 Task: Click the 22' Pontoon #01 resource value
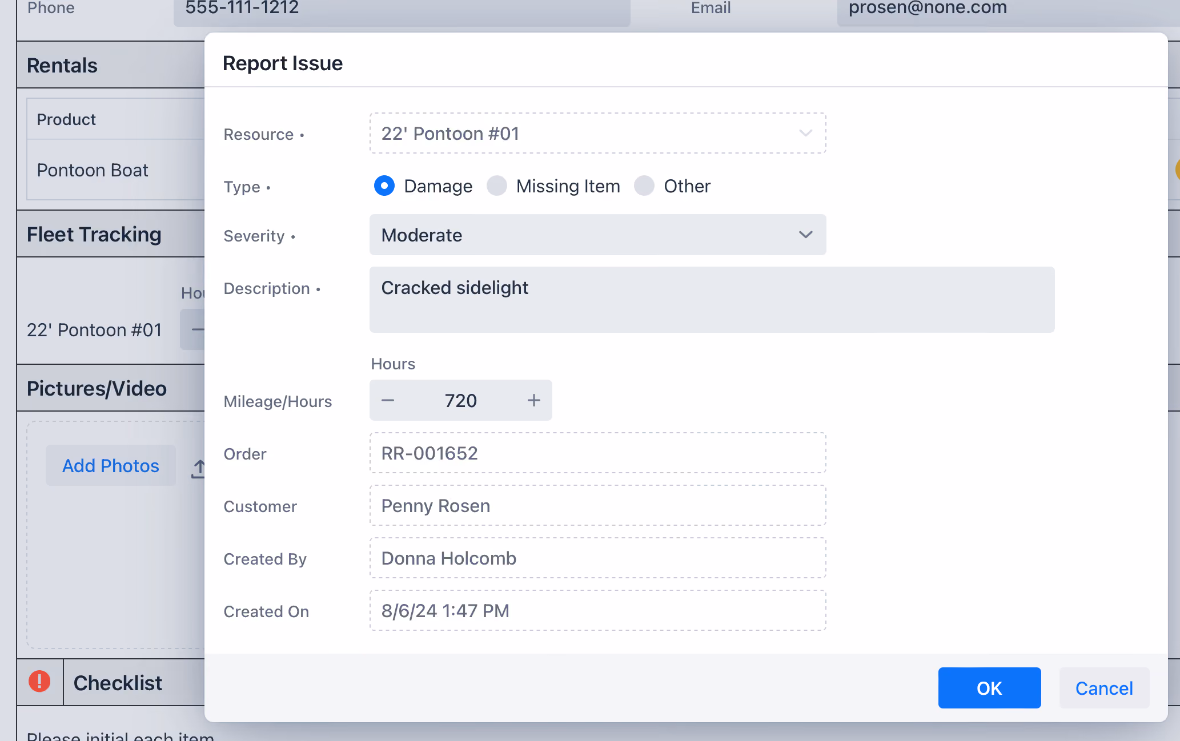(450, 134)
